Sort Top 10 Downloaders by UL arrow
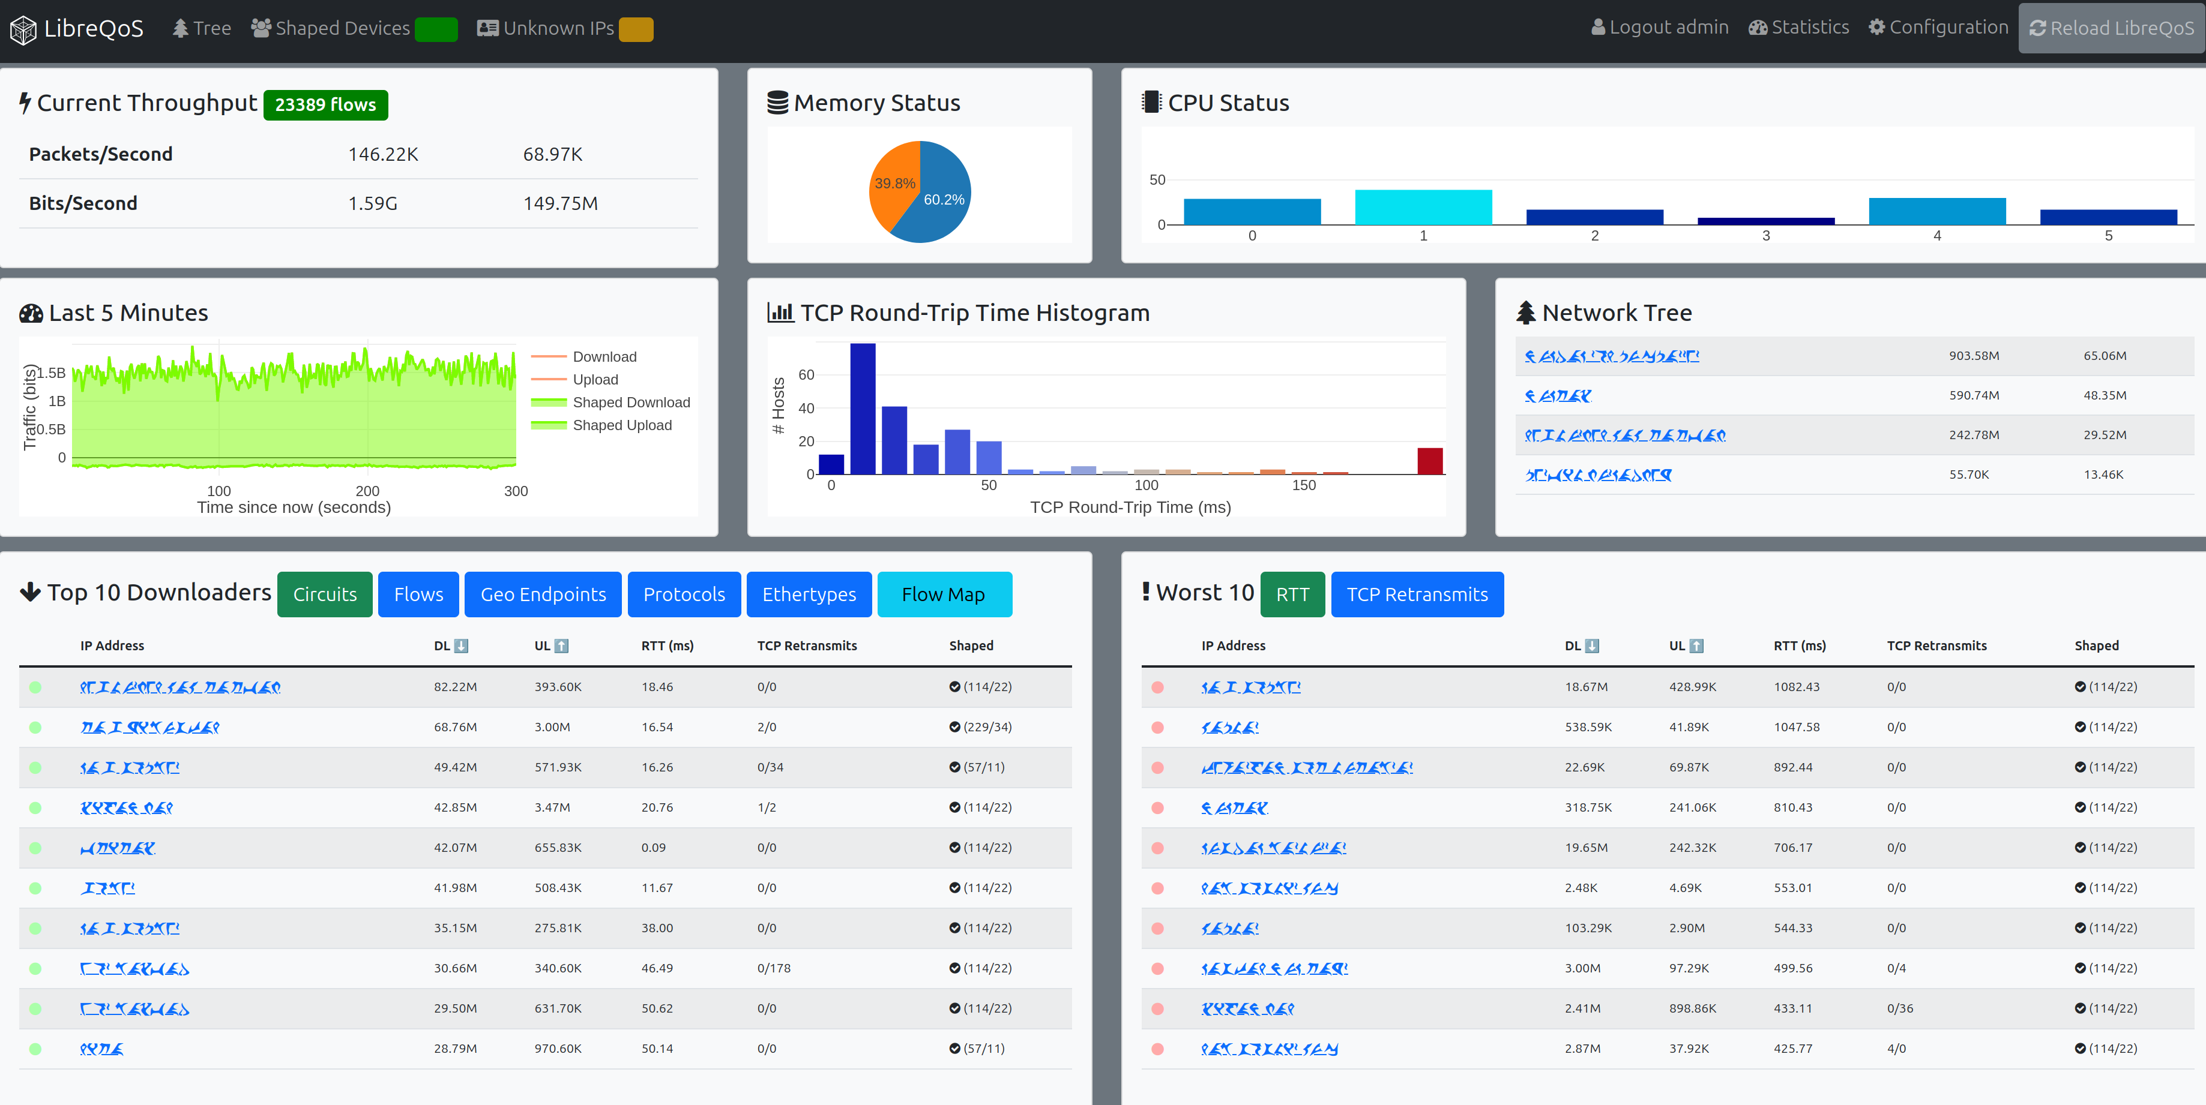 click(562, 646)
